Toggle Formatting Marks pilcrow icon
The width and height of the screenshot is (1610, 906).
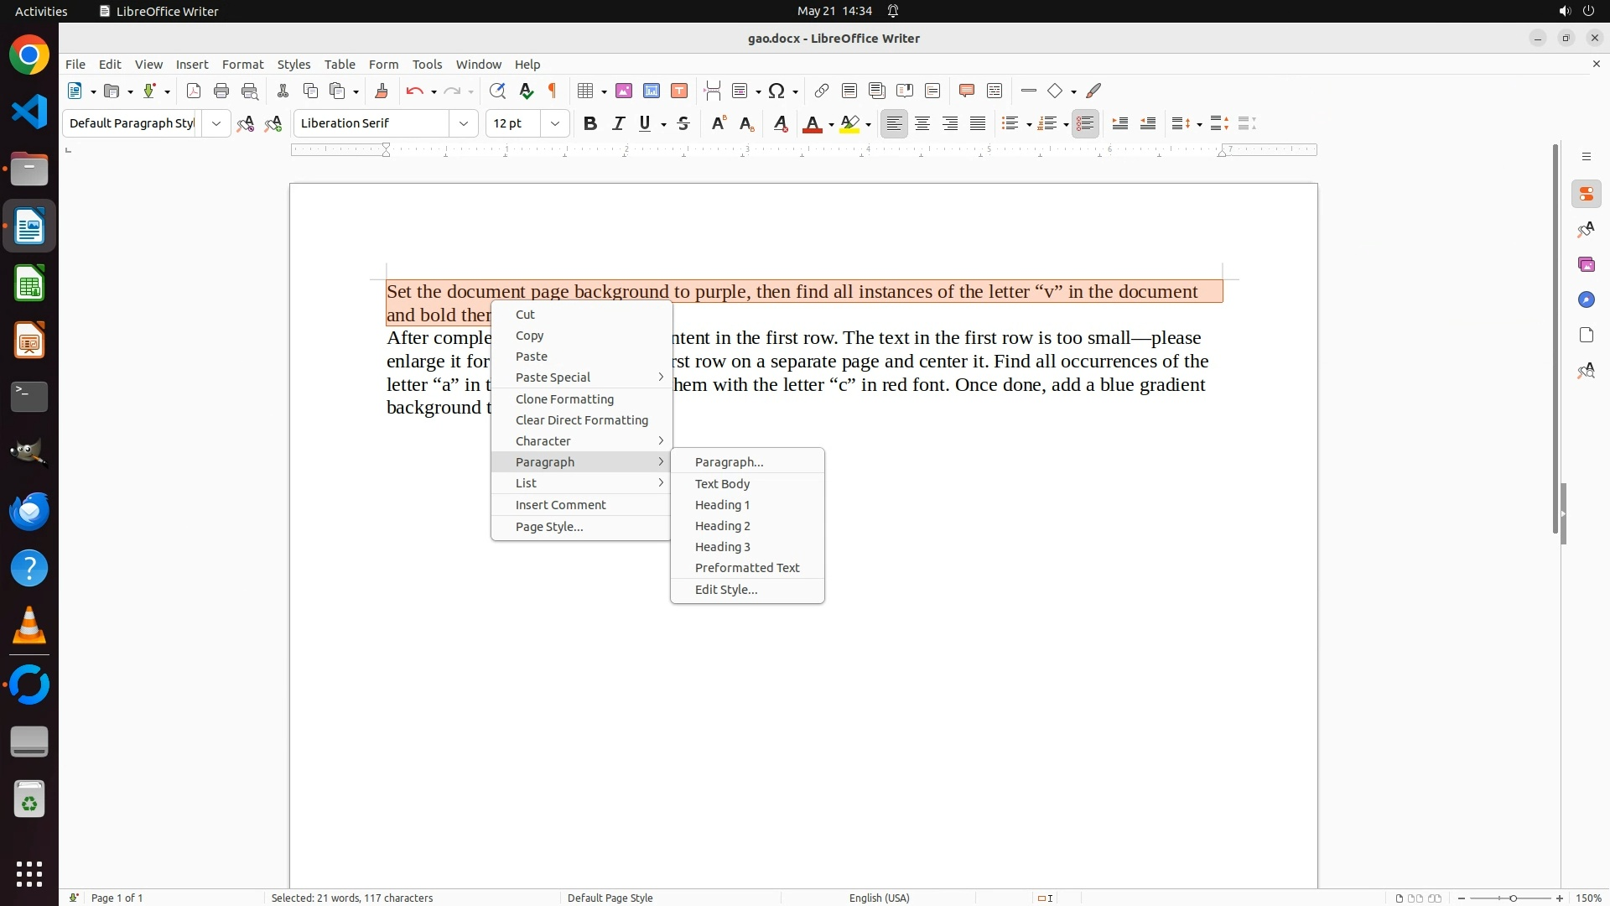coord(553,91)
